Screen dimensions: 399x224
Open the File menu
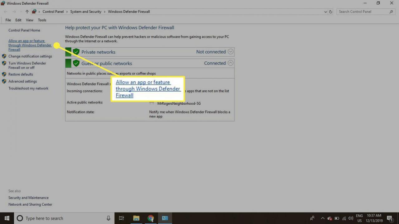tap(8, 20)
